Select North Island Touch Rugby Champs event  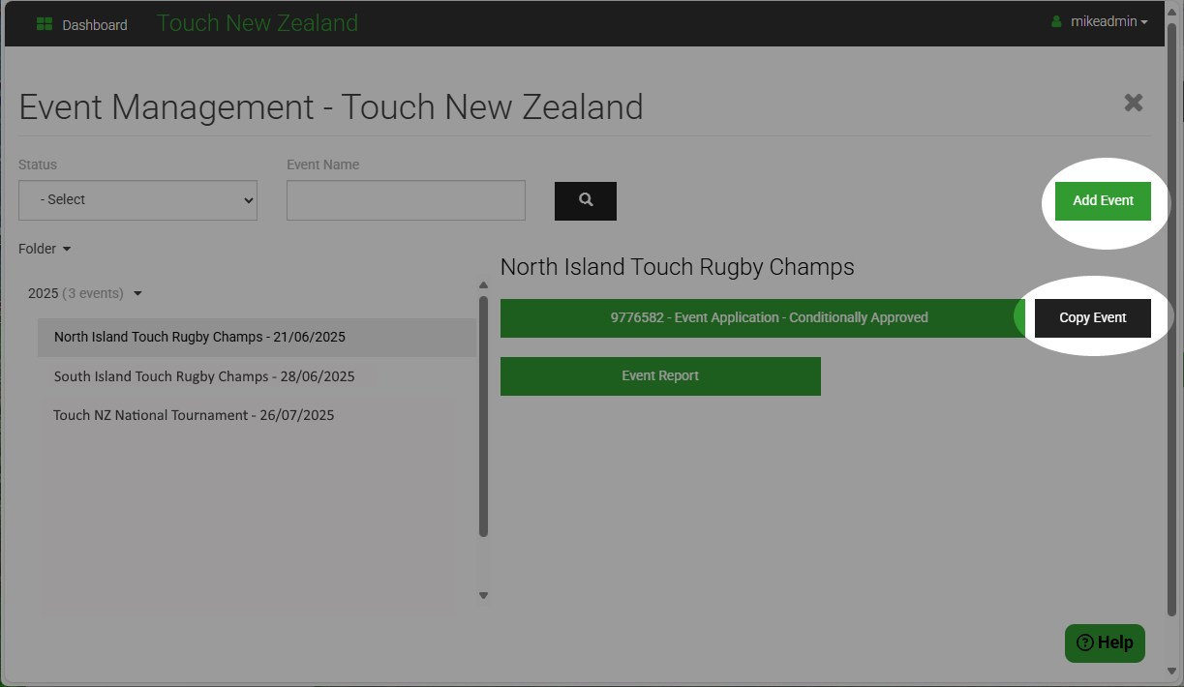tap(257, 338)
